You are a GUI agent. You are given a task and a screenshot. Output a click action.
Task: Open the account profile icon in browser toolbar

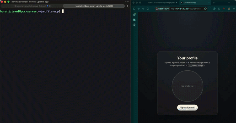[214, 9]
